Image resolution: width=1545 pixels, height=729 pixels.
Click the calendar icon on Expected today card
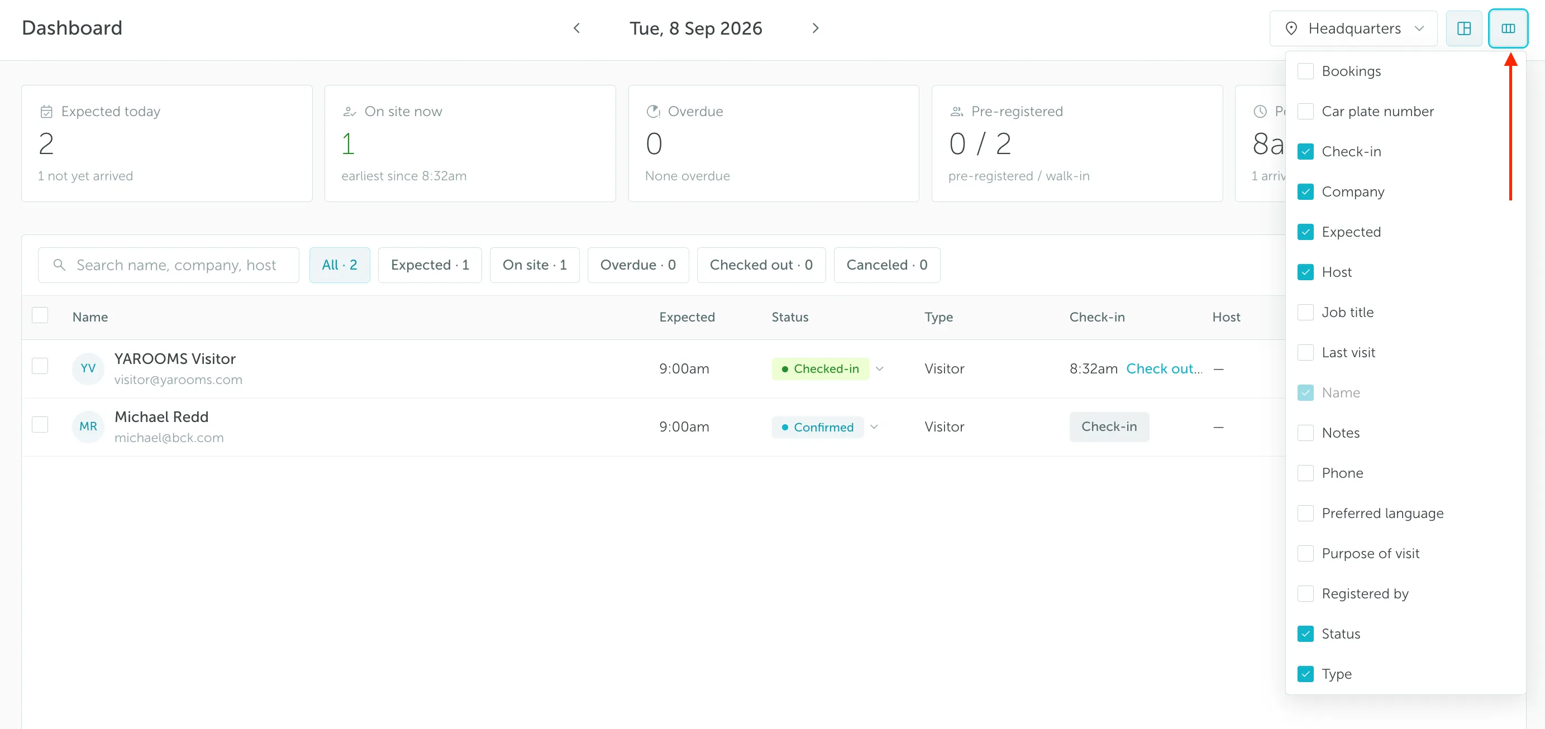[46, 112]
